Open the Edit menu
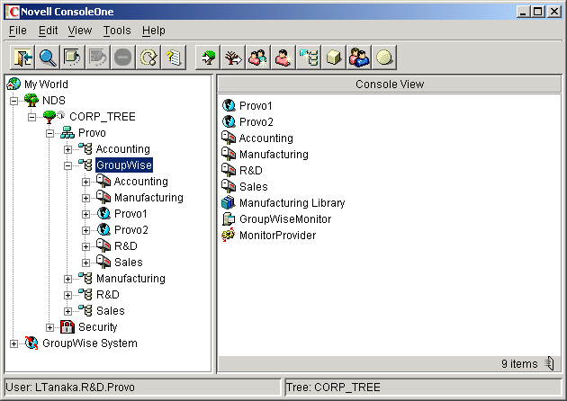 coord(48,31)
